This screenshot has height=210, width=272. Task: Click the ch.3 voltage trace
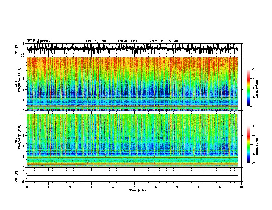click(x=133, y=176)
